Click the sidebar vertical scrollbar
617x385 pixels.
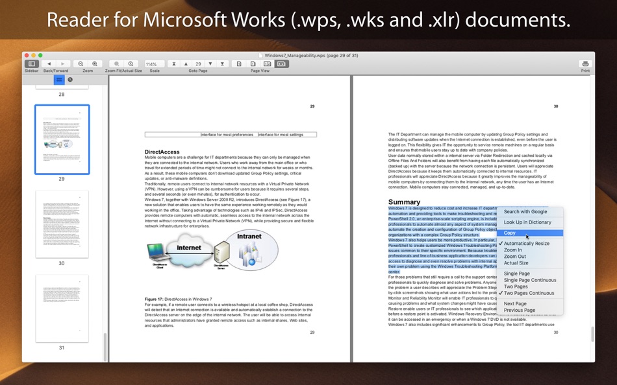click(x=105, y=347)
